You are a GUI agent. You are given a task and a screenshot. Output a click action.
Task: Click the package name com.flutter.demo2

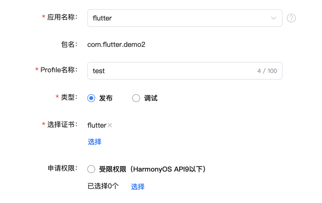pyautogui.click(x=116, y=44)
